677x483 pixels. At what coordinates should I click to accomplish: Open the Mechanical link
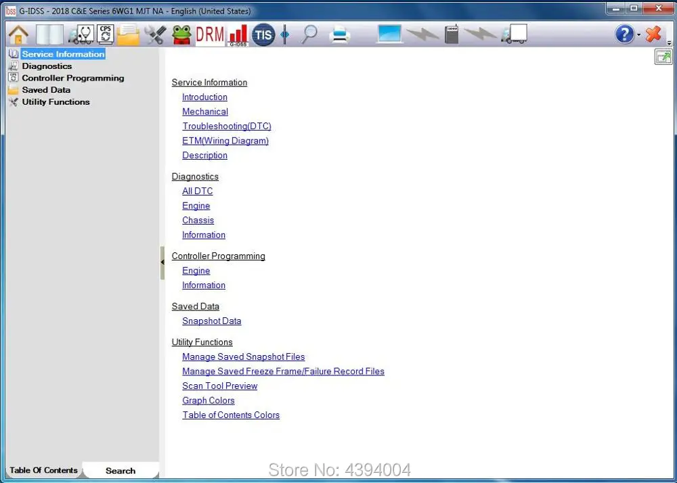point(205,112)
